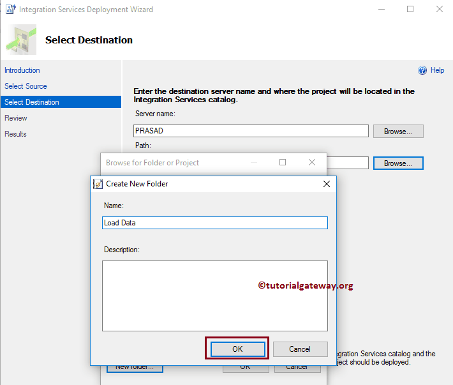Open the Review step

click(15, 118)
